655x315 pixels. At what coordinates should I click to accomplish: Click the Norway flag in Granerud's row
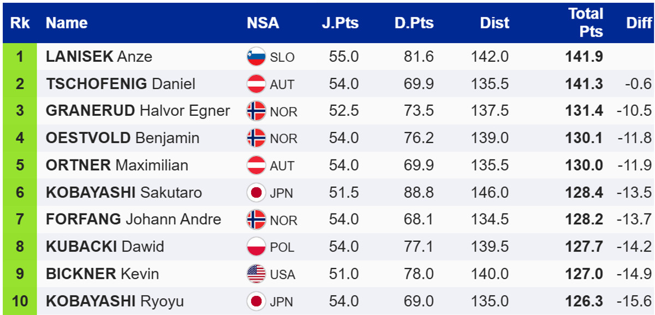pos(256,111)
